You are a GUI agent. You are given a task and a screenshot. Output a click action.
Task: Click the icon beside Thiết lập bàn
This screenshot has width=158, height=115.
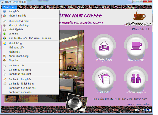click(4, 30)
